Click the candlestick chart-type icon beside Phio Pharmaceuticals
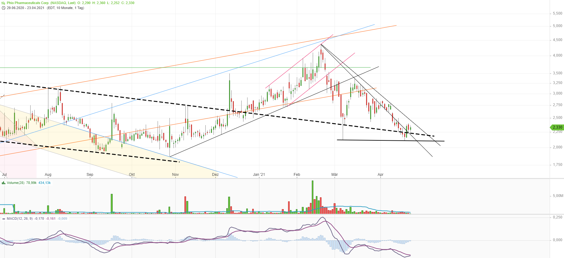 tap(3, 3)
